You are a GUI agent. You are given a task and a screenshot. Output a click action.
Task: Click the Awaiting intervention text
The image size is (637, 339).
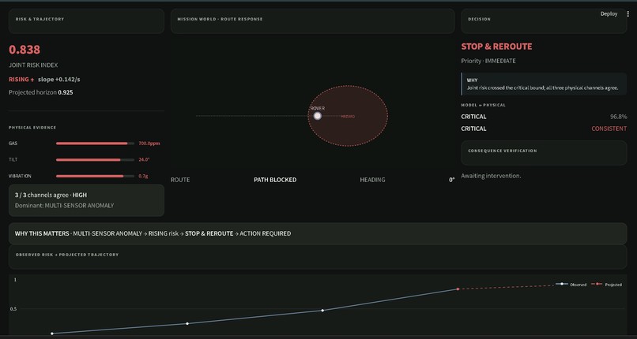click(491, 176)
